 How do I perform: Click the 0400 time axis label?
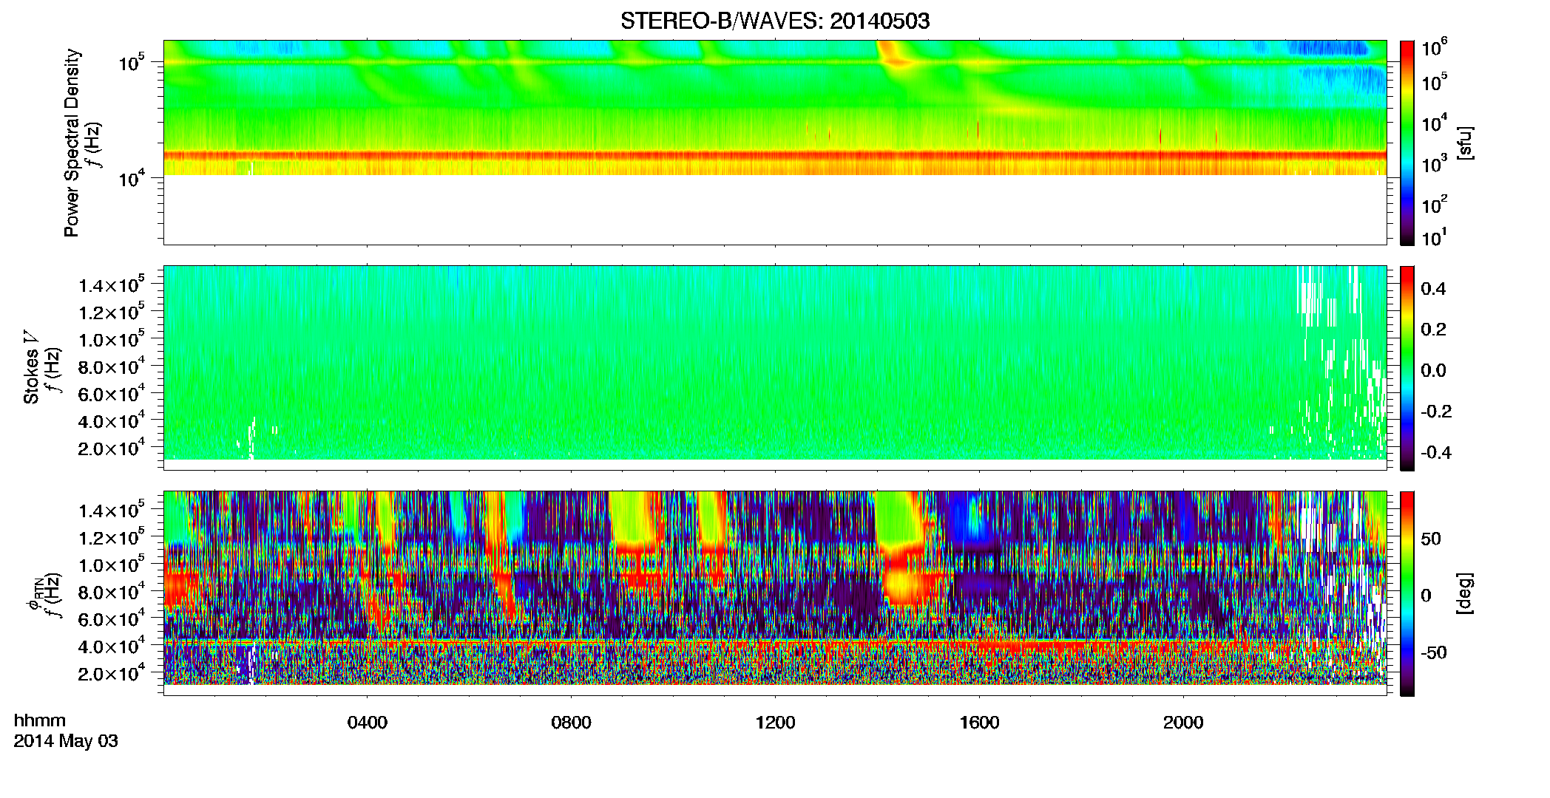(x=368, y=723)
